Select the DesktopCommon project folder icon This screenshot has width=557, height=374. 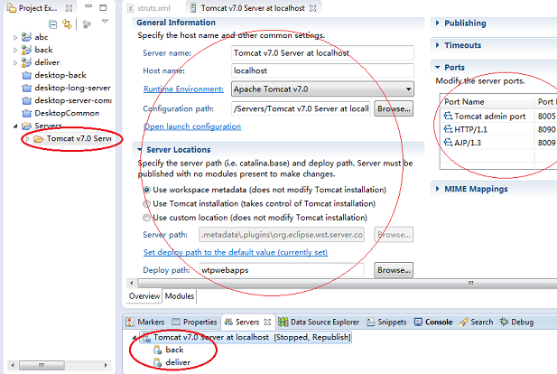[27, 114]
